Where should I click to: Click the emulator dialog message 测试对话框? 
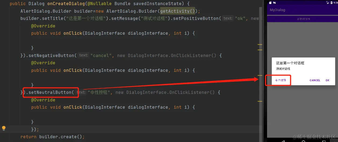click(x=283, y=69)
